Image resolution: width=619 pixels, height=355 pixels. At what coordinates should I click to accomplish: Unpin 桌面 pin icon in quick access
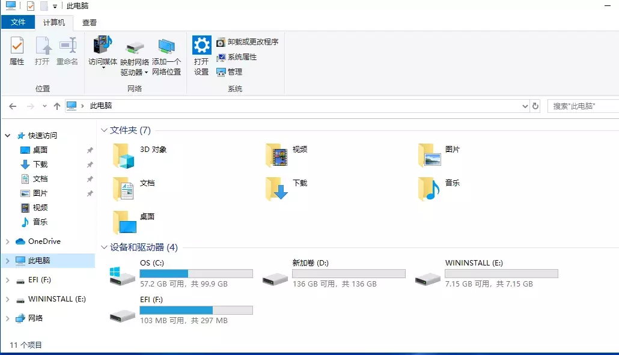90,150
